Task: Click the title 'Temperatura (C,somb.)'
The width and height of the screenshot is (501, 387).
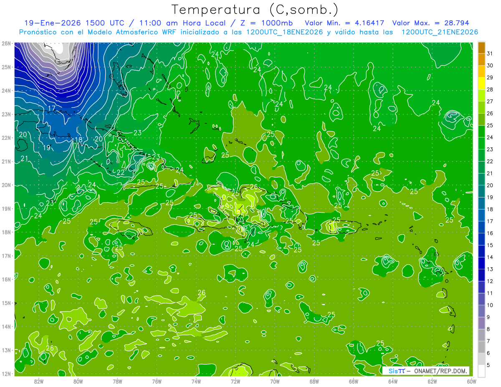Action: pyautogui.click(x=255, y=10)
